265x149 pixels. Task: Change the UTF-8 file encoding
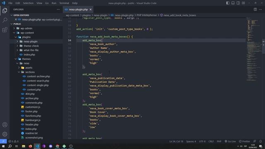pos(202,141)
